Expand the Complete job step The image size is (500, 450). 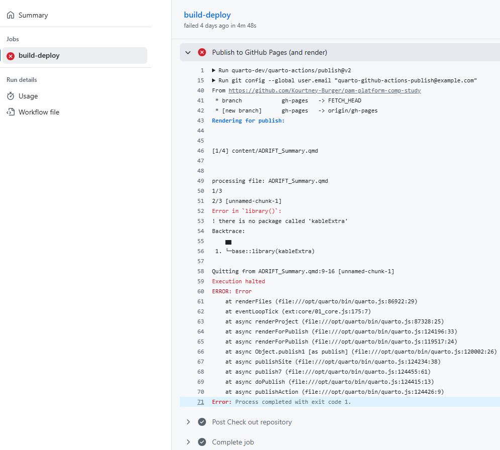point(188,442)
